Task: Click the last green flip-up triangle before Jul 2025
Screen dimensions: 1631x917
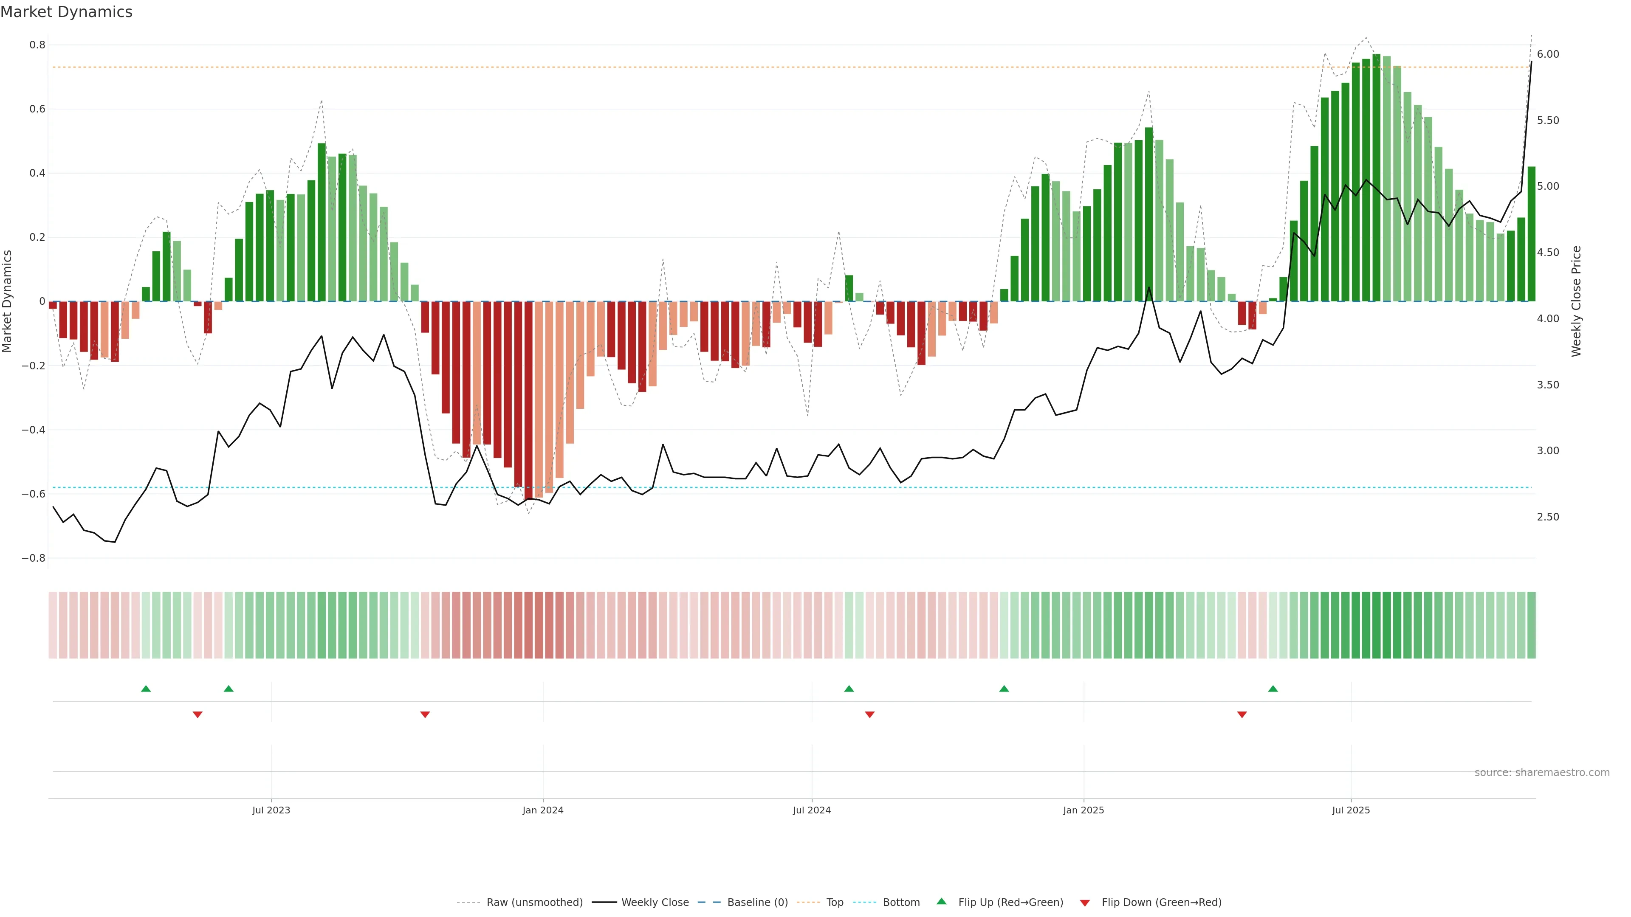Action: click(x=1273, y=689)
